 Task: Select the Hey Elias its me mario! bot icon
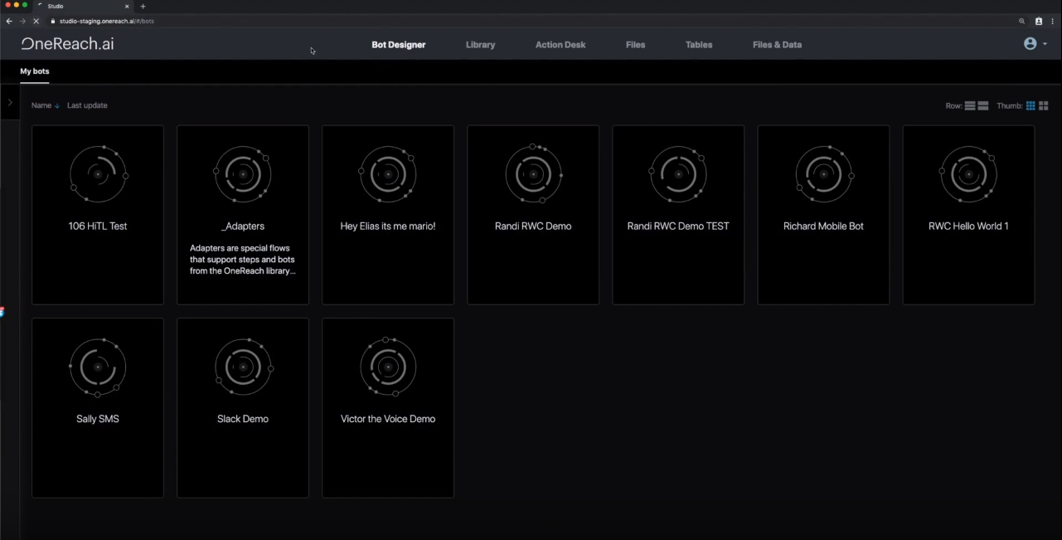click(x=388, y=174)
